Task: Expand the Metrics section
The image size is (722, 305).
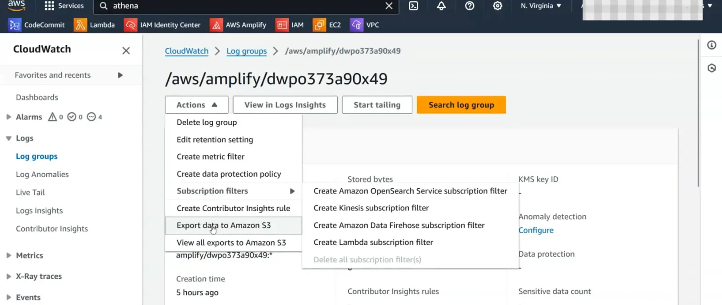Action: coord(8,255)
